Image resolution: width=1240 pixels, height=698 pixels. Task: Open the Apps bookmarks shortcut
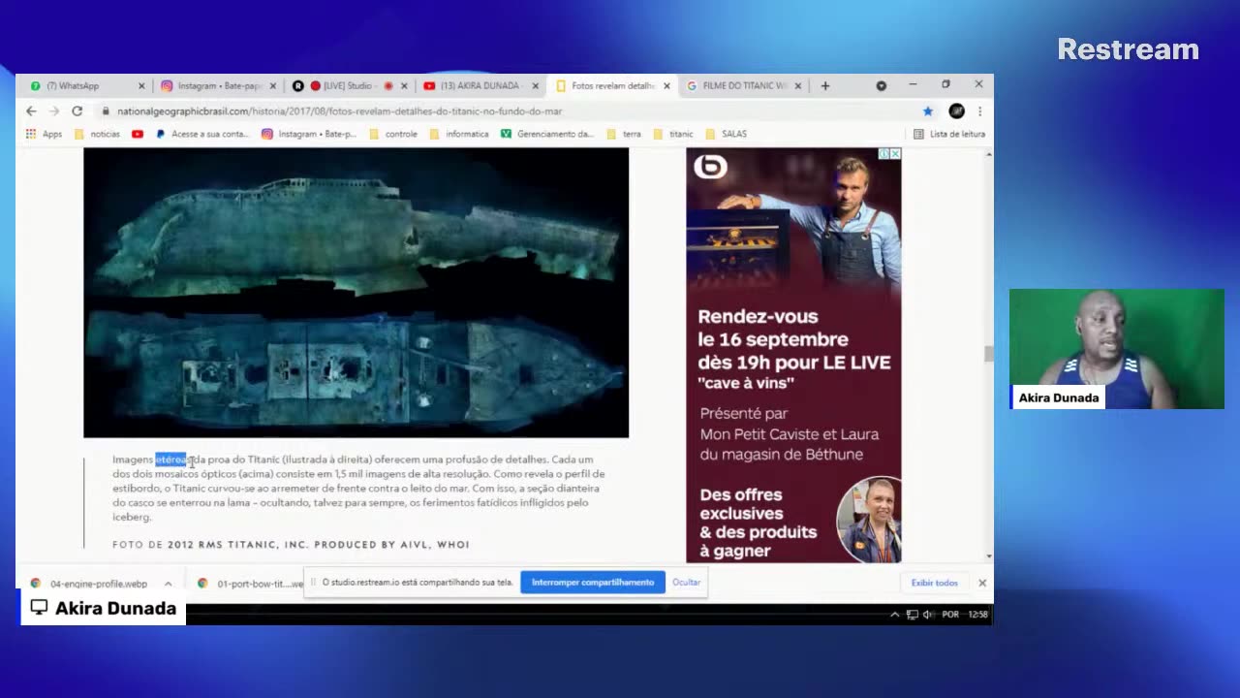[44, 134]
